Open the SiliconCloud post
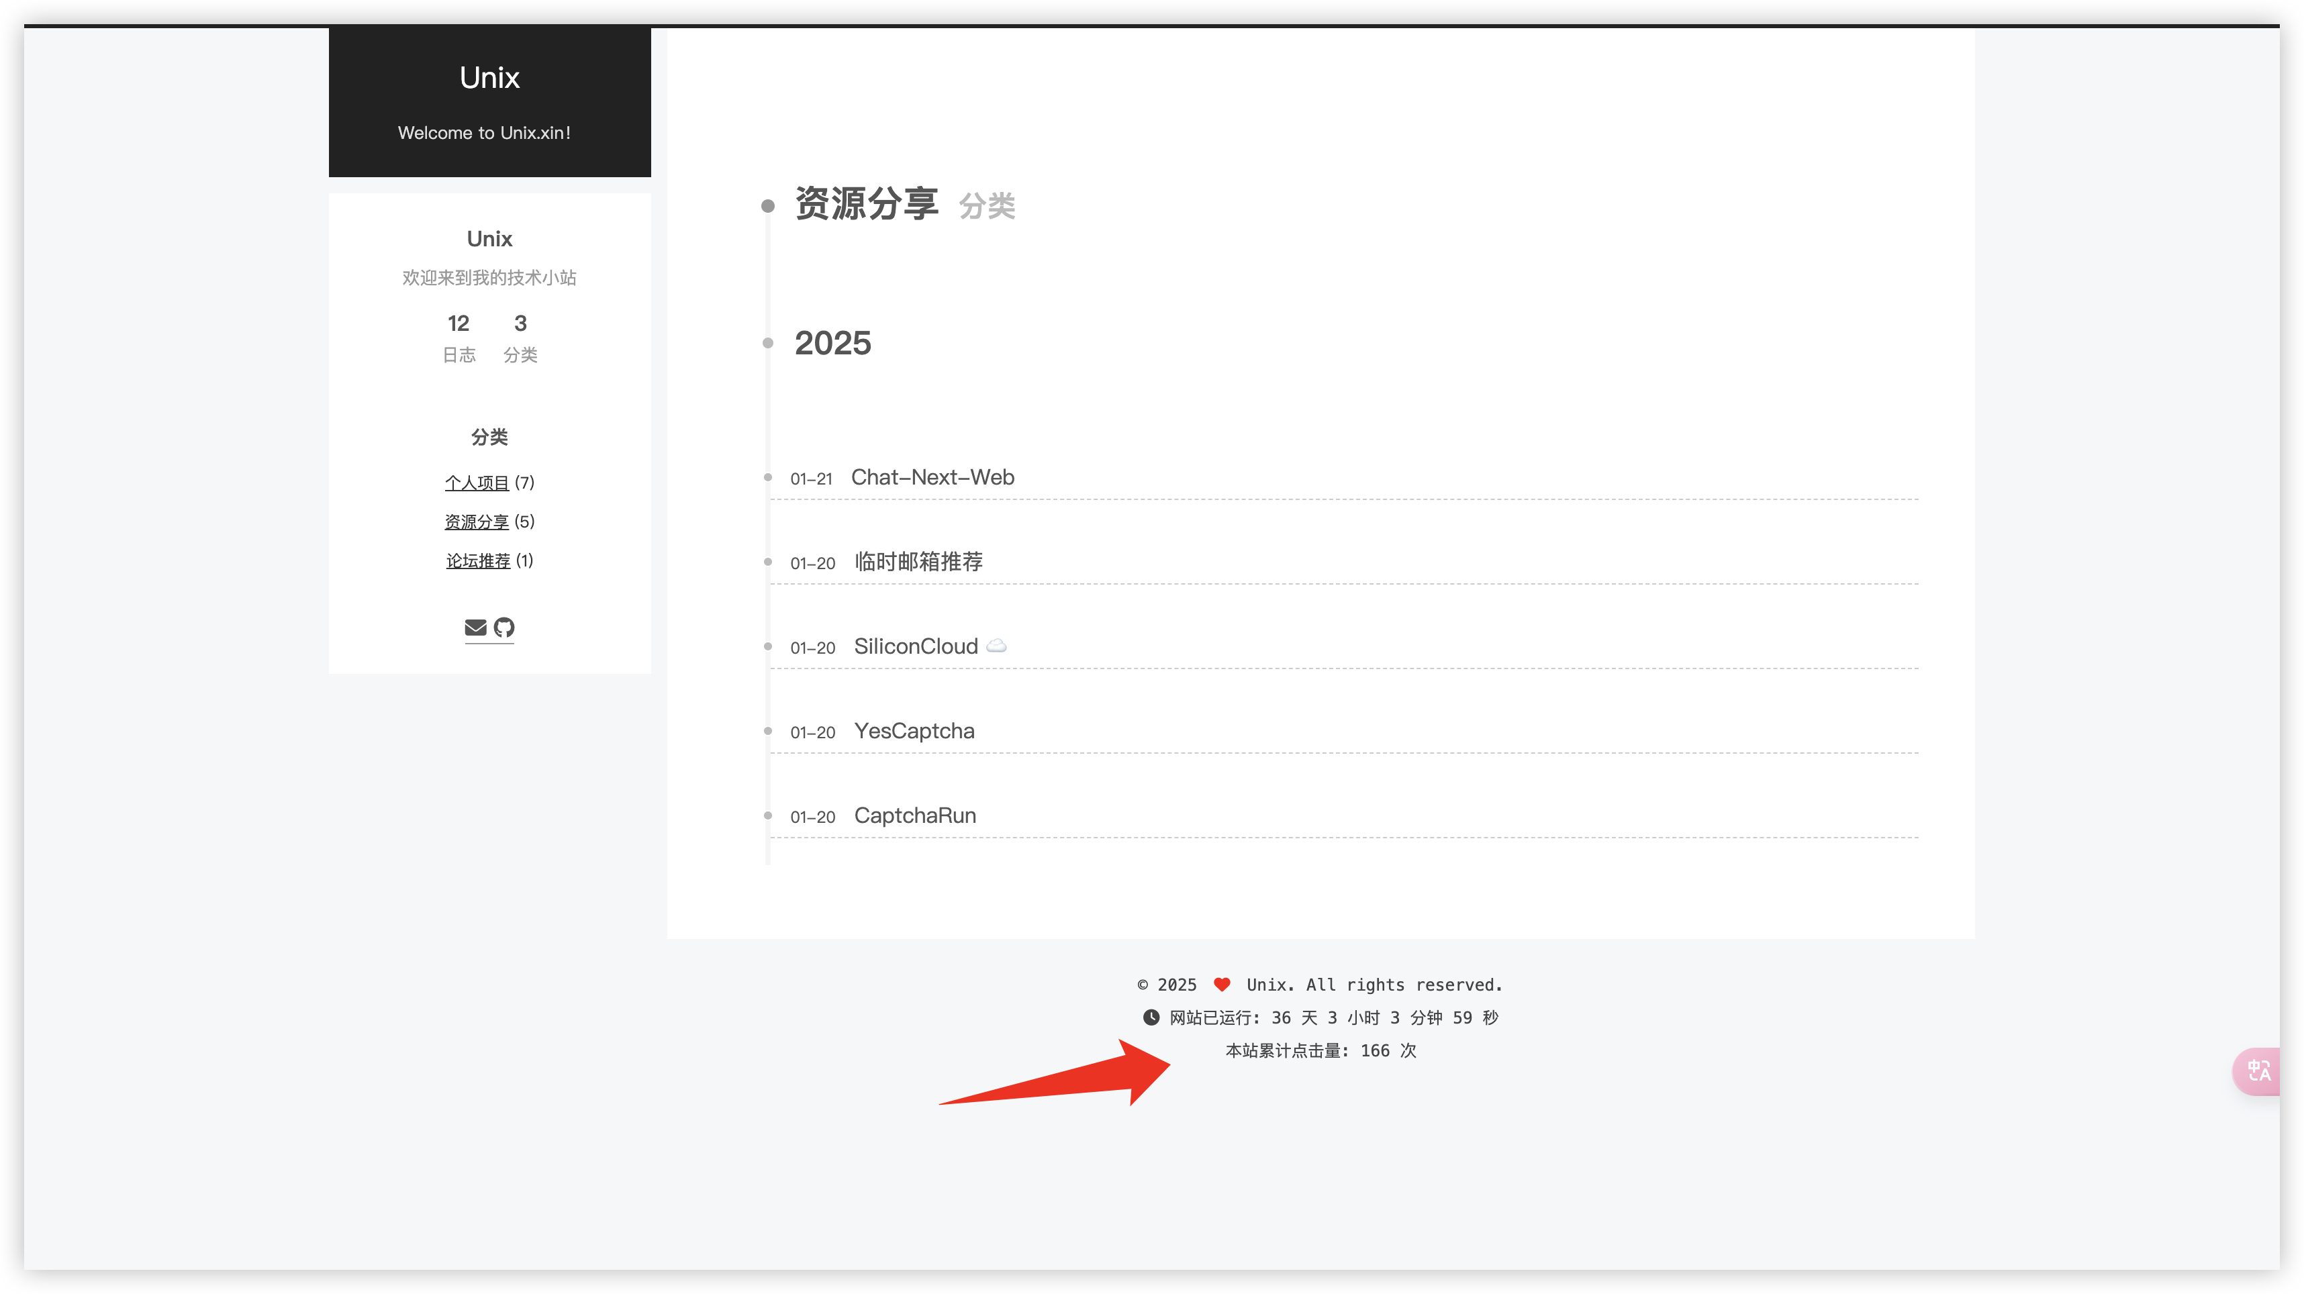 914,646
